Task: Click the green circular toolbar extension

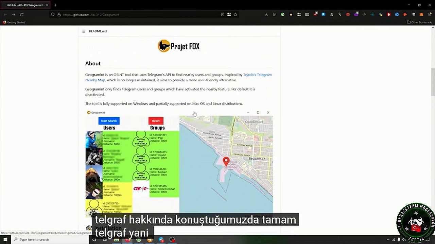Action: (282, 15)
